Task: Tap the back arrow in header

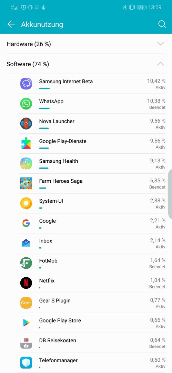Action: coord(11,24)
